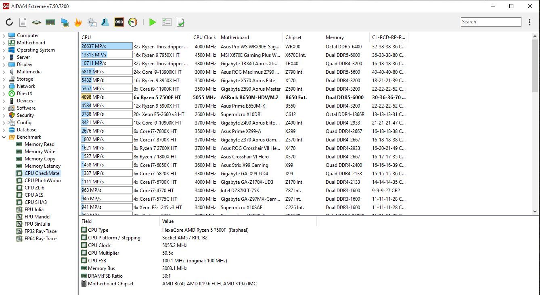This screenshot has width=540, height=295.
Task: Click 16x Ryzen 9 7950X HT entry
Action: tap(157, 55)
